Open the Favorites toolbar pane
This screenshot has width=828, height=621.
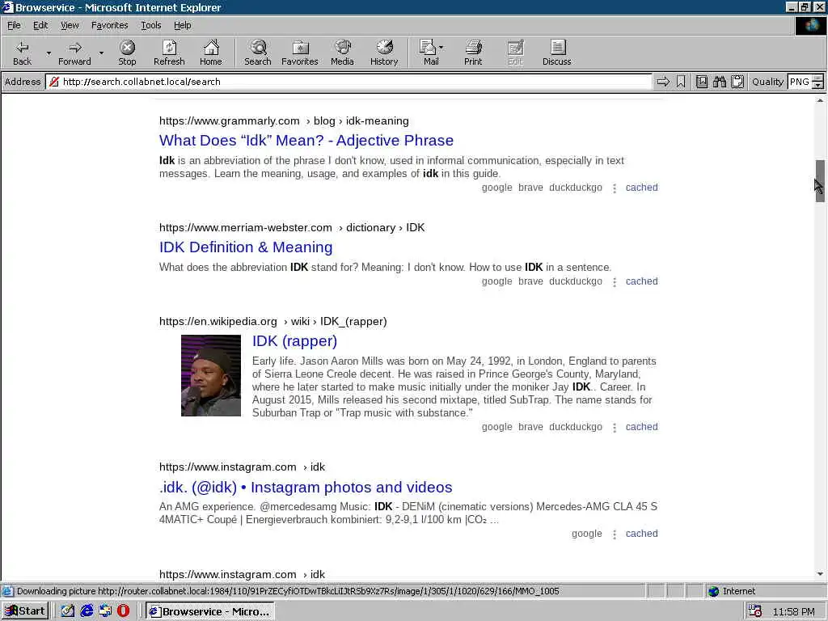click(300, 53)
